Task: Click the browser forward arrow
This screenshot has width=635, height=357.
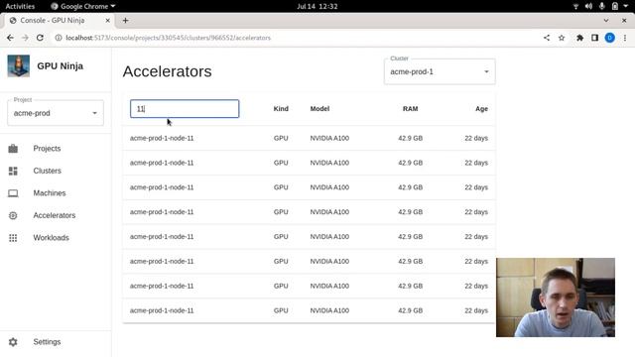Action: coord(25,38)
